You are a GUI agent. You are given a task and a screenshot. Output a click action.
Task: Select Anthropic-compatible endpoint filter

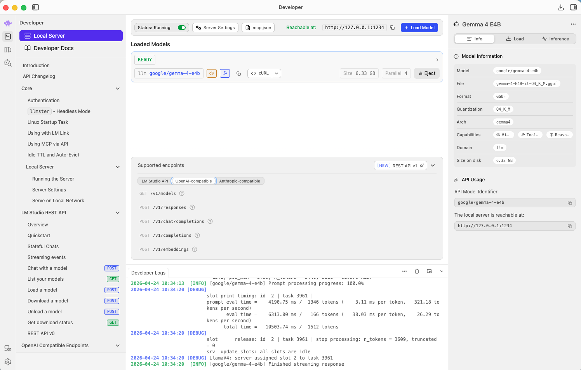(x=240, y=181)
